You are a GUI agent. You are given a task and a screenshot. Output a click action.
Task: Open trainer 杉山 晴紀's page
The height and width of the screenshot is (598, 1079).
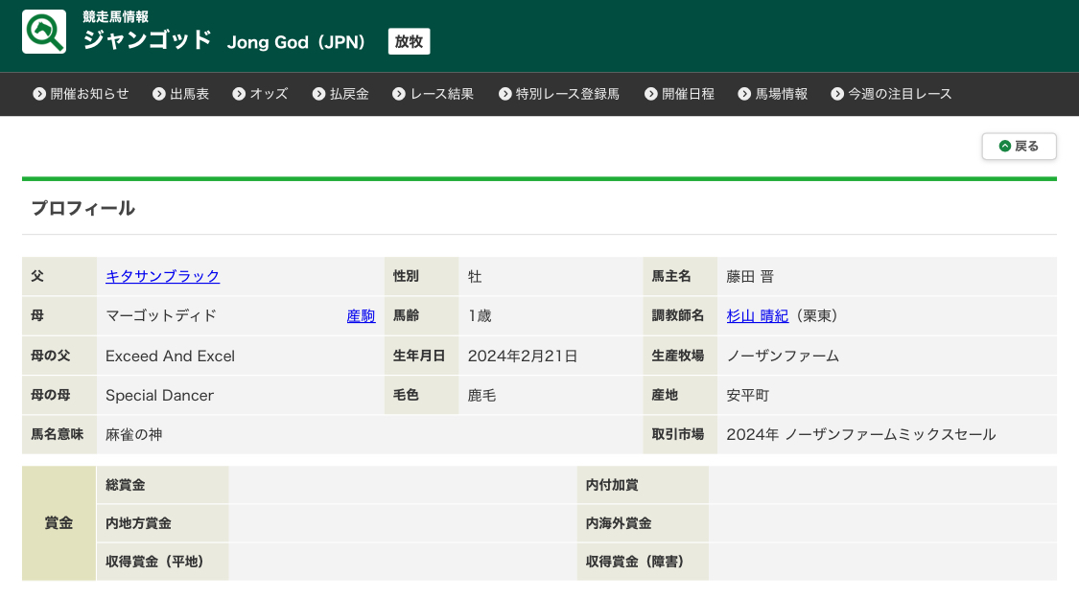tap(757, 315)
